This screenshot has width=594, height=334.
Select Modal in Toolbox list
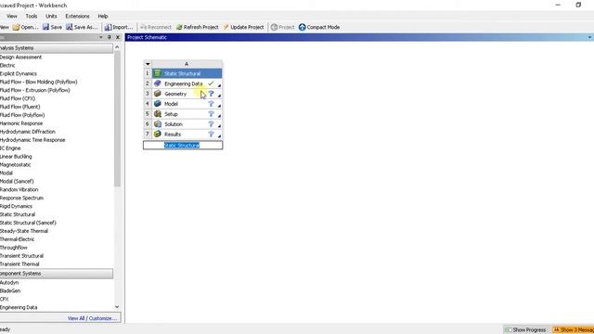tap(6, 173)
